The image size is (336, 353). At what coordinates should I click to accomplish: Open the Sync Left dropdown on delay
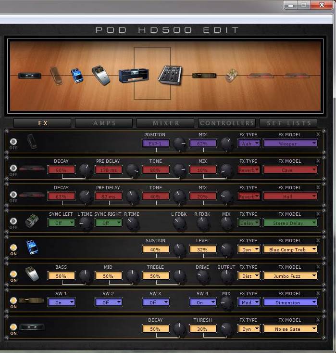click(62, 223)
